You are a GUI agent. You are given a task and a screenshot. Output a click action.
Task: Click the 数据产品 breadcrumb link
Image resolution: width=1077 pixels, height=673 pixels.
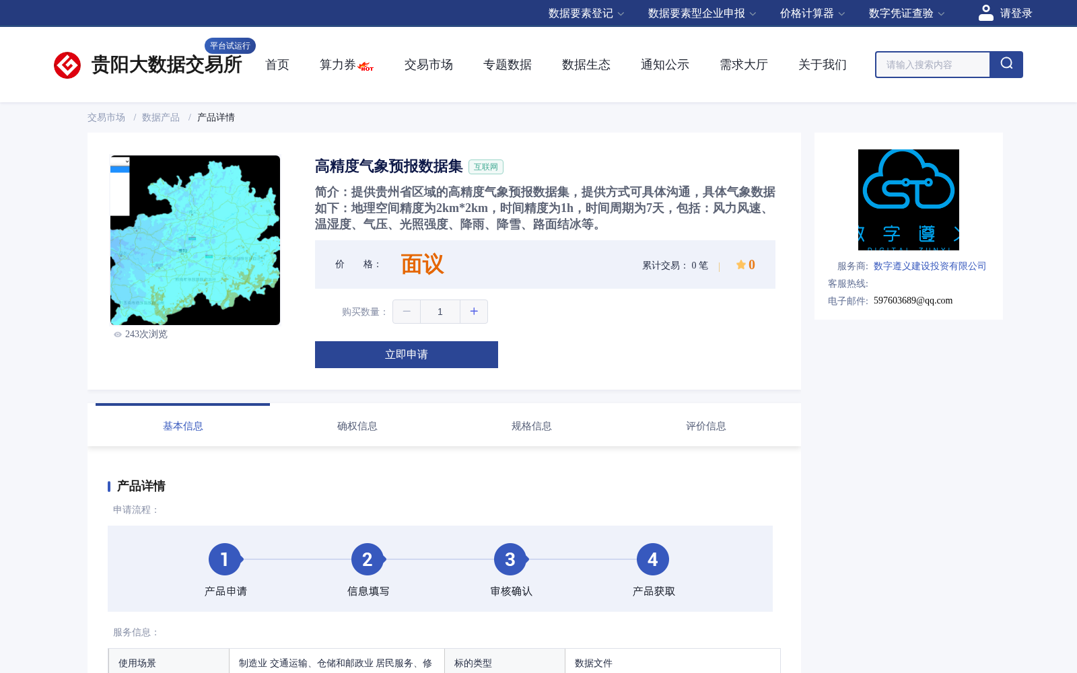coord(161,117)
